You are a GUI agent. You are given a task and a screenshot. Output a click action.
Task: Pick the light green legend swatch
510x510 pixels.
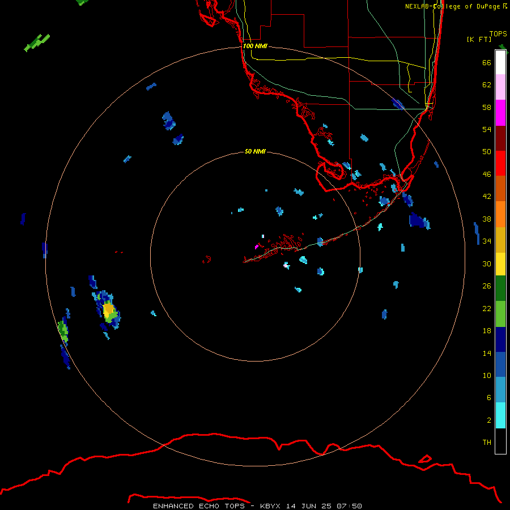(500, 314)
